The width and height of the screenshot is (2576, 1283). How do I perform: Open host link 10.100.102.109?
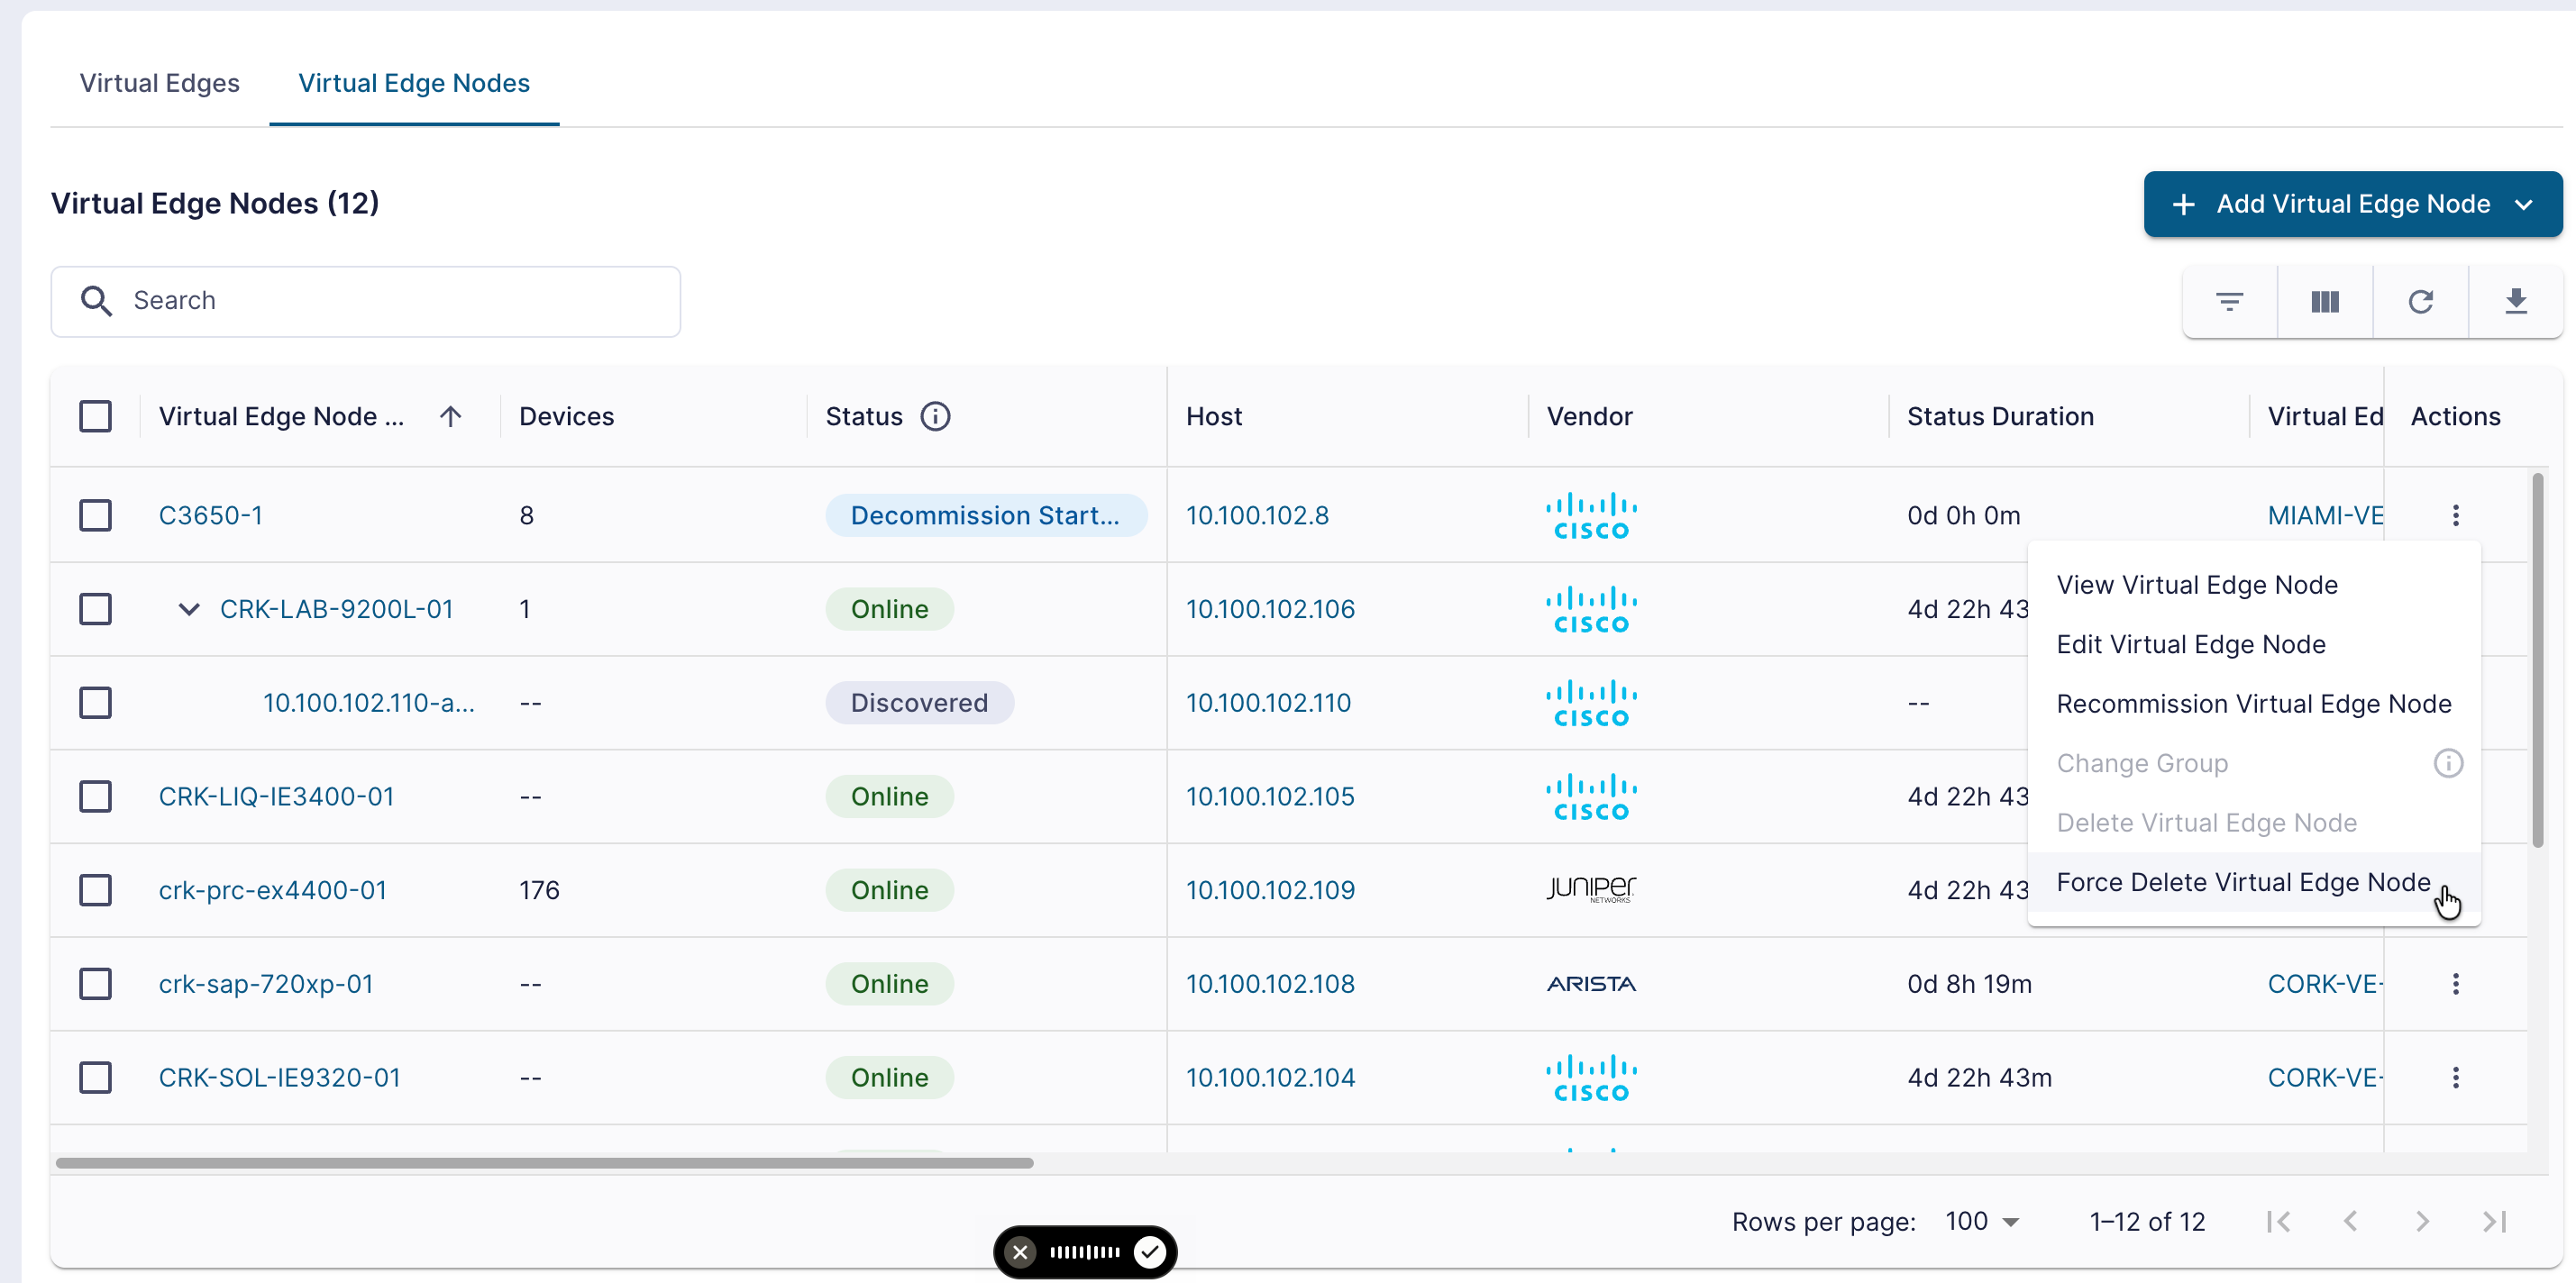[x=1270, y=890]
